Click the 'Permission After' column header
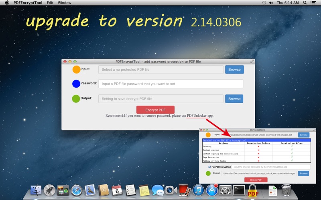The image size is (321, 200). [x=292, y=143]
